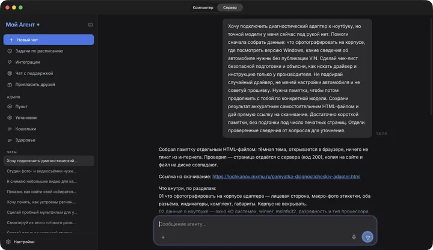The height and width of the screenshot is (250, 433).
Task: Open Пригласить друзей
Action: click(49, 85)
